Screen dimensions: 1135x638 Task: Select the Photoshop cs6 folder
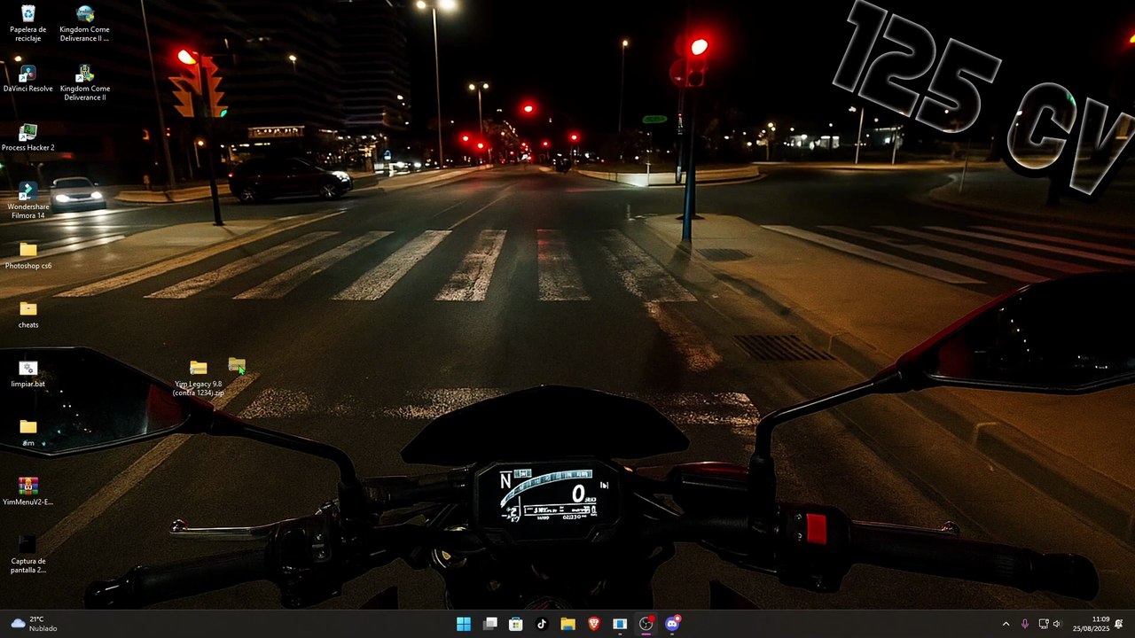[x=28, y=256]
